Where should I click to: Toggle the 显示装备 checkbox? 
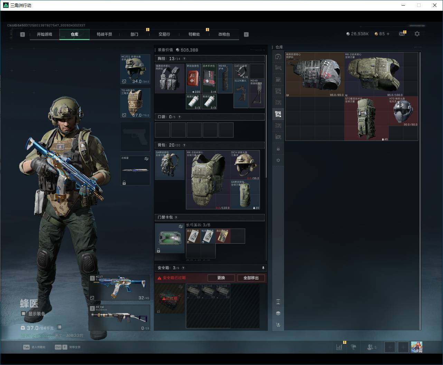pos(23,313)
